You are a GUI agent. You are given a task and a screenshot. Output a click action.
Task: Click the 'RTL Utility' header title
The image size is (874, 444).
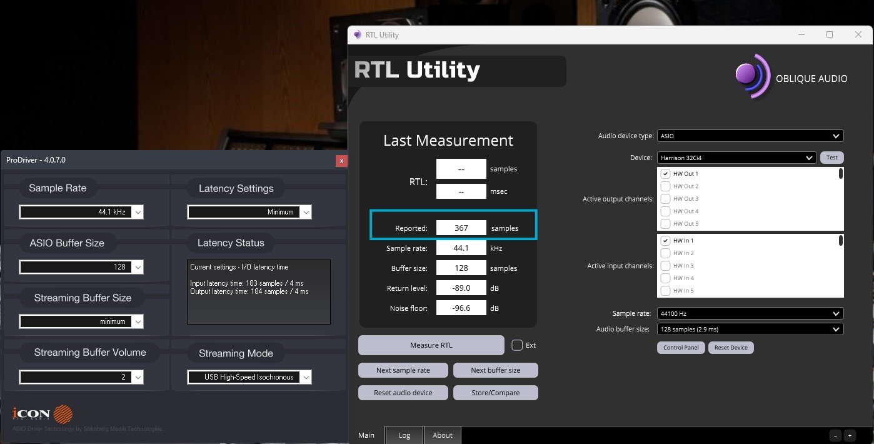pyautogui.click(x=417, y=70)
